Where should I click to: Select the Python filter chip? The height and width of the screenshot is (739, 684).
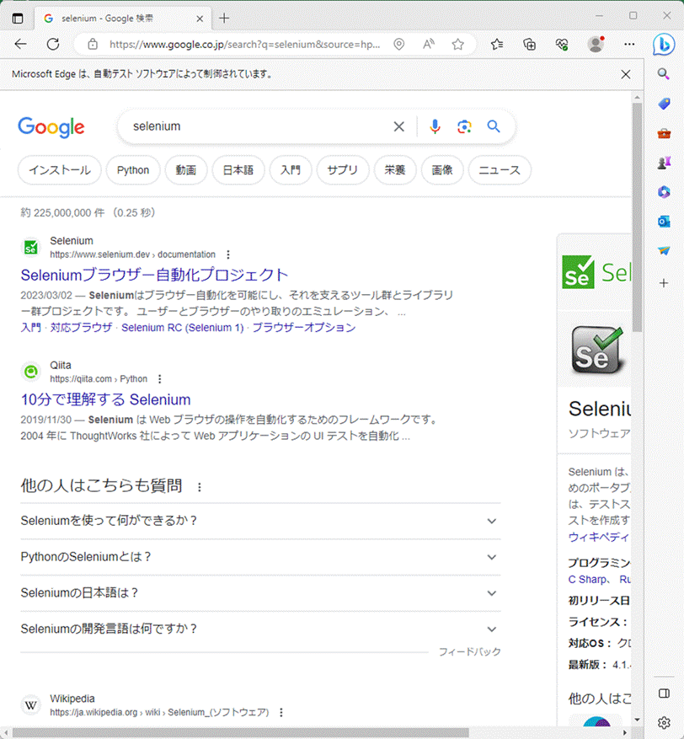click(x=133, y=170)
